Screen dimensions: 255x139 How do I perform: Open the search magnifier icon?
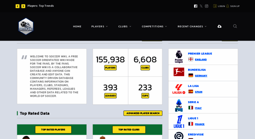pyautogui.click(x=235, y=26)
